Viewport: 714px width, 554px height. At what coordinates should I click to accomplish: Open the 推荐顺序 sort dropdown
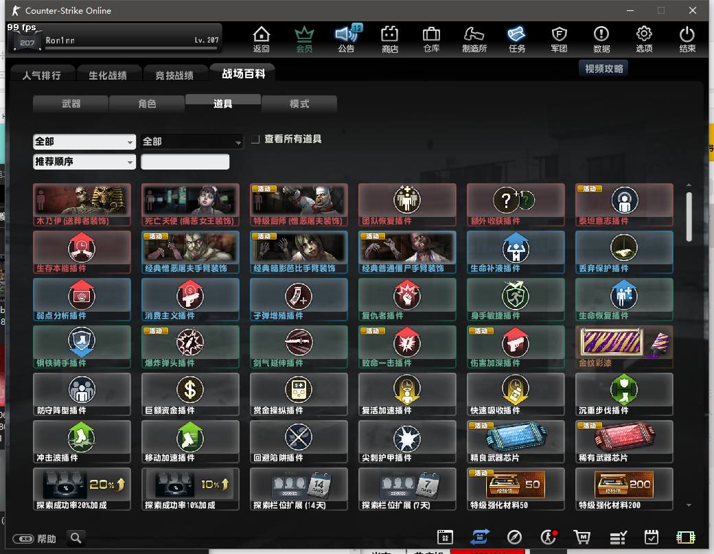(x=84, y=161)
